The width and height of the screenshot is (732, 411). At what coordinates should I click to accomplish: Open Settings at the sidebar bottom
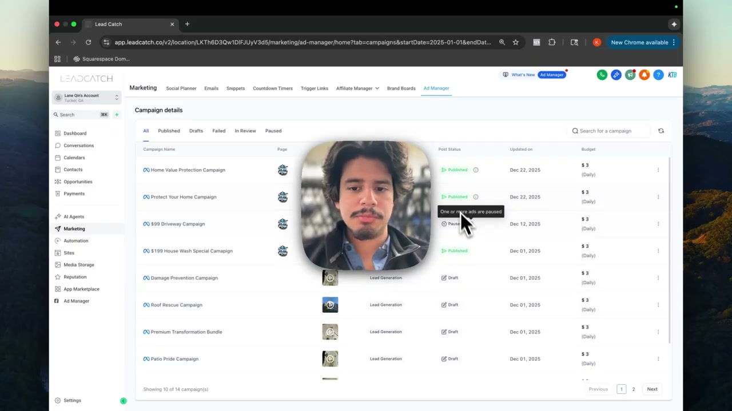click(72, 401)
